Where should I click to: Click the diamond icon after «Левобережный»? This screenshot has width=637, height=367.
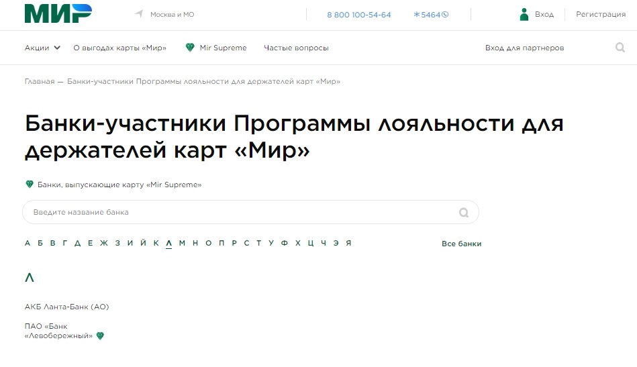coord(100,335)
